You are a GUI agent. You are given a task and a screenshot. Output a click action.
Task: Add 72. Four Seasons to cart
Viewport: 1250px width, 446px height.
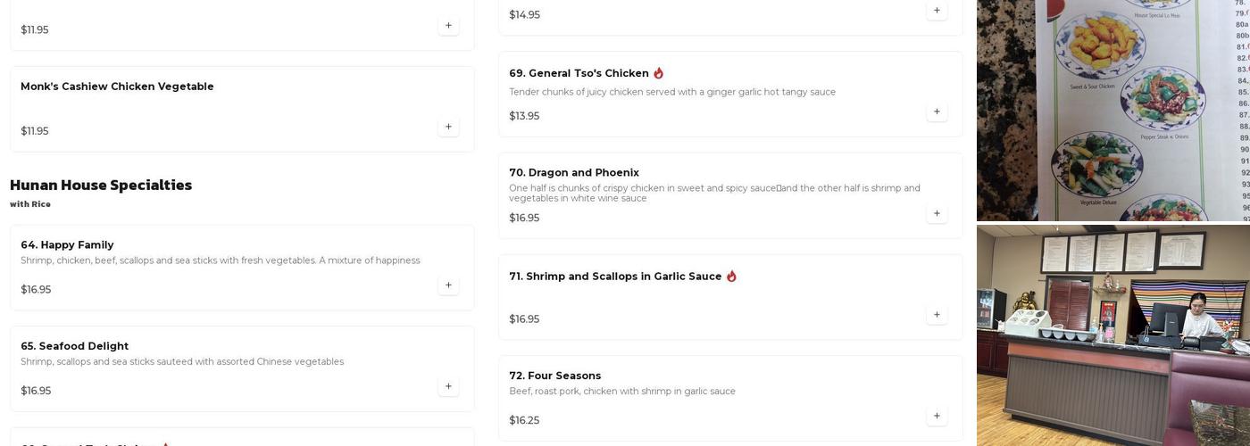click(937, 416)
